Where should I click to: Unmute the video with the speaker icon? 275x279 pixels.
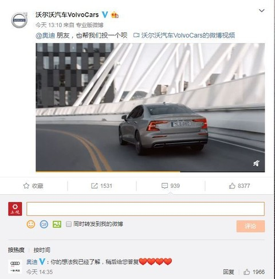[256, 163]
